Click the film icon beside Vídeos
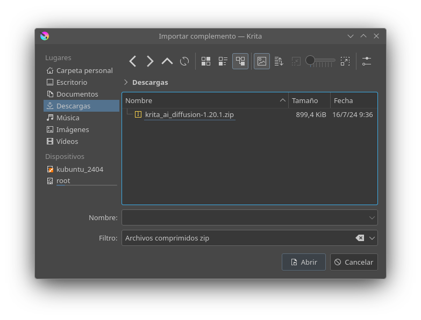Screen dimensions: 421x320 click(x=50, y=141)
